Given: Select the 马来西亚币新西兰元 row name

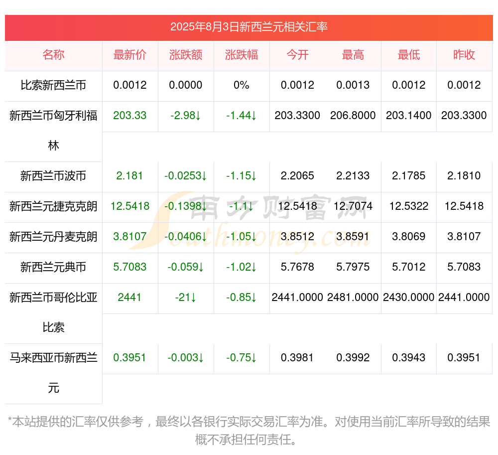Looking at the screenshot, I should (53, 373).
